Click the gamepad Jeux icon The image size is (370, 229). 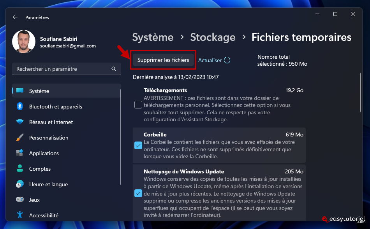click(20, 199)
